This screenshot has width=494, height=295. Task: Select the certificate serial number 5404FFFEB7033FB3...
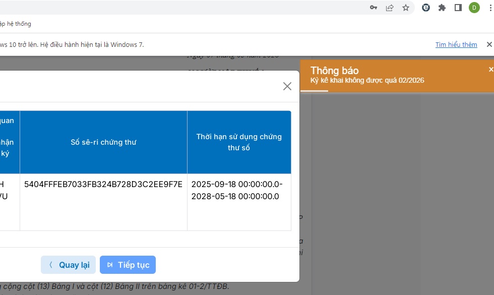(103, 184)
